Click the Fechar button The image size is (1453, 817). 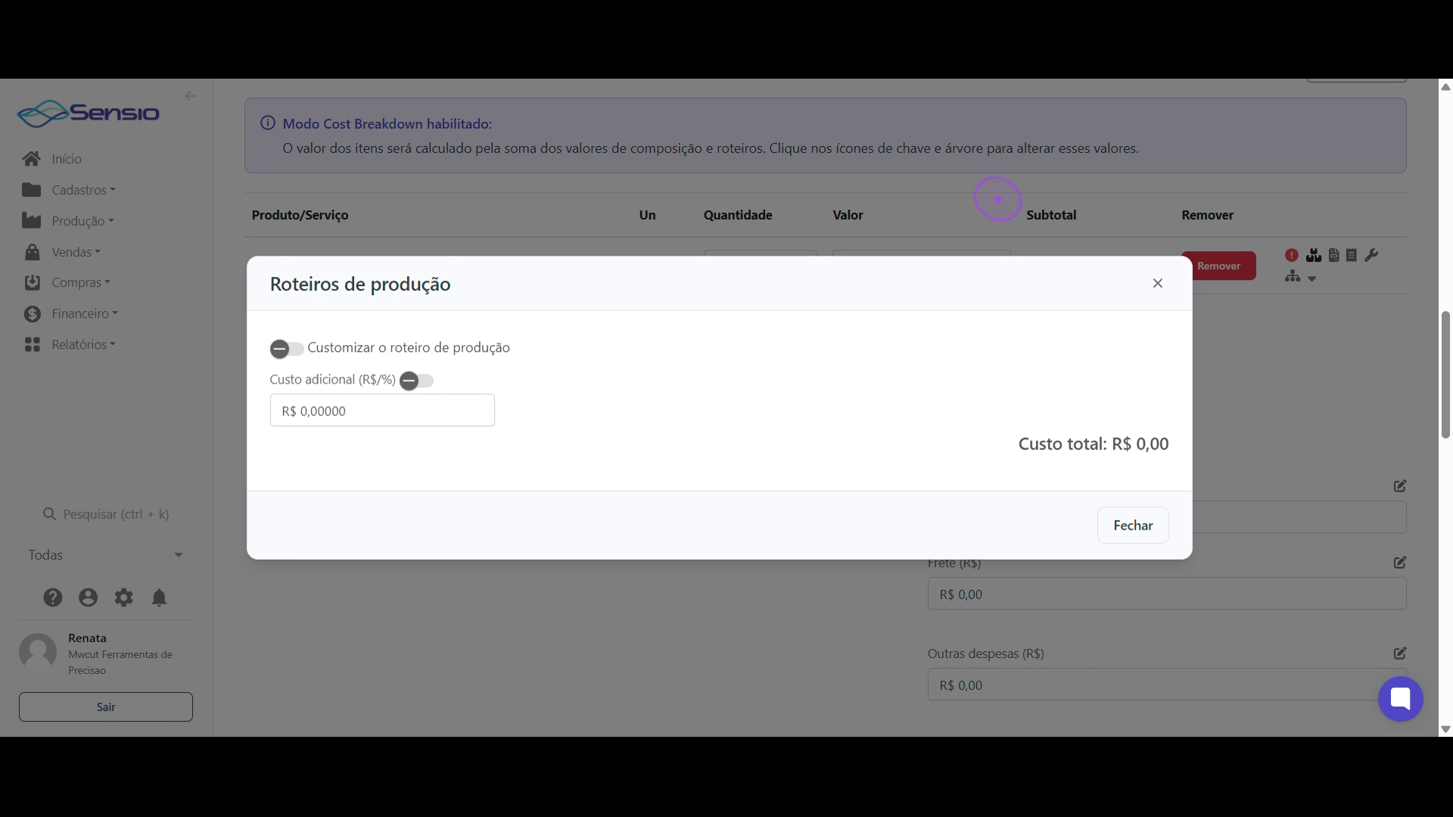[1133, 525]
